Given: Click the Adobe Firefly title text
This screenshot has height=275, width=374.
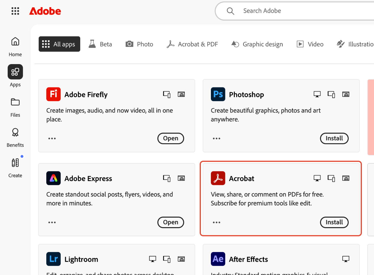Looking at the screenshot, I should tap(86, 95).
